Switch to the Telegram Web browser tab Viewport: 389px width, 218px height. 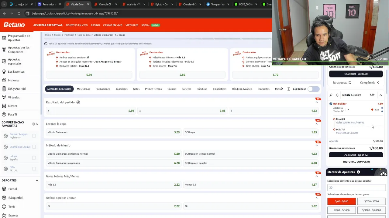[x=217, y=5]
